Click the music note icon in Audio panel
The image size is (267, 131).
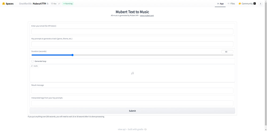[x=132, y=73]
